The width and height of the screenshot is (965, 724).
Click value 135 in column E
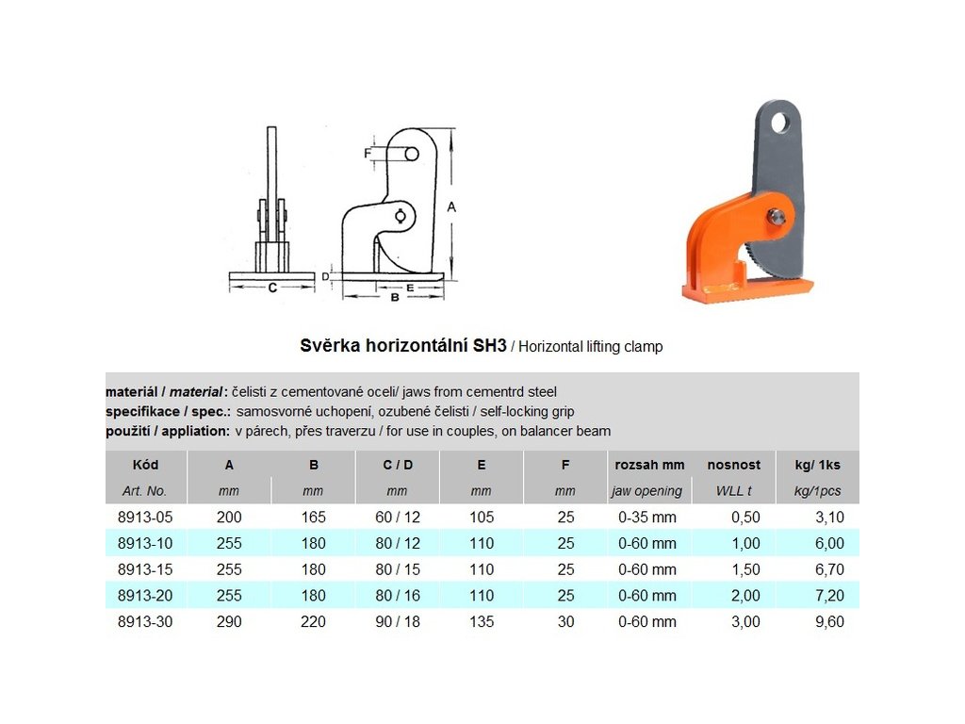[482, 622]
